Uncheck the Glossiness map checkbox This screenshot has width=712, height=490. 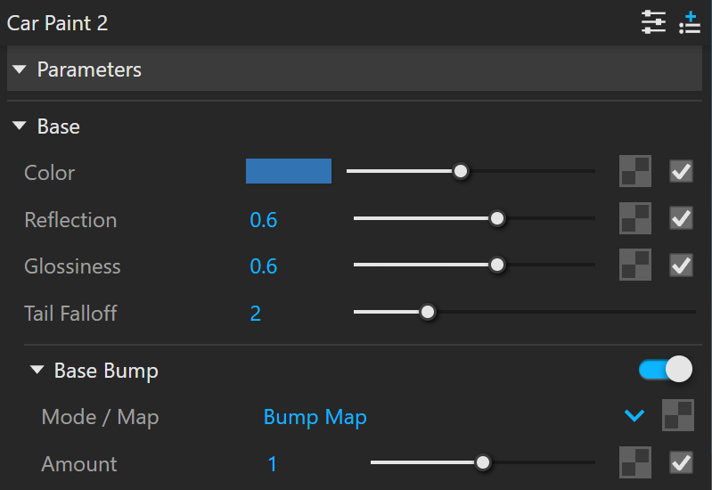(681, 265)
